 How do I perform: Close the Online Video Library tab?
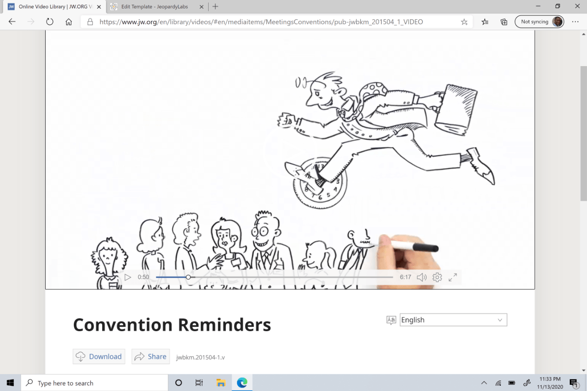[x=99, y=7]
